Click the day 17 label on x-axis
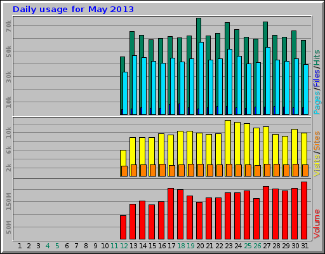Image resolution: width=325 pixels, height=254 pixels. point(171,246)
